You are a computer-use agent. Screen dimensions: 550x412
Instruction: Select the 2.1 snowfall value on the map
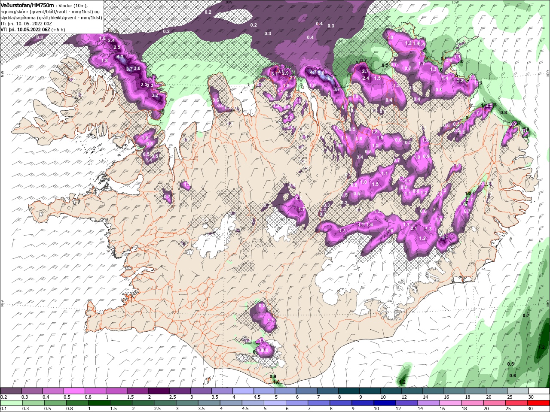(414, 229)
